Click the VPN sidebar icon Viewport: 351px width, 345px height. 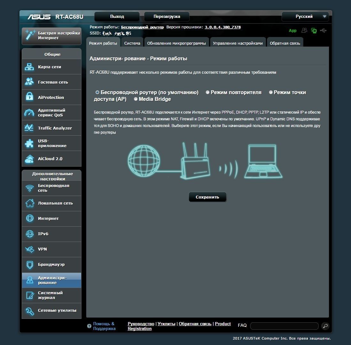click(x=30, y=249)
